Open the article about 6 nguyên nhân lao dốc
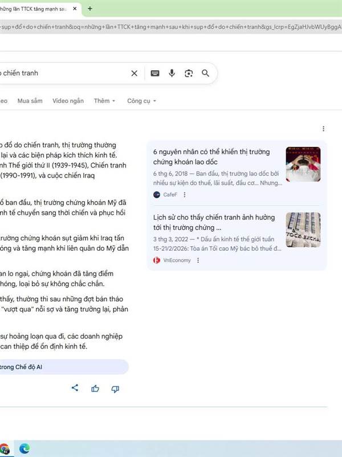The height and width of the screenshot is (457, 342). point(211,157)
